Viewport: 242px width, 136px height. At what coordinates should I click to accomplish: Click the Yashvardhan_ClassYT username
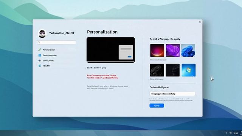(62, 33)
